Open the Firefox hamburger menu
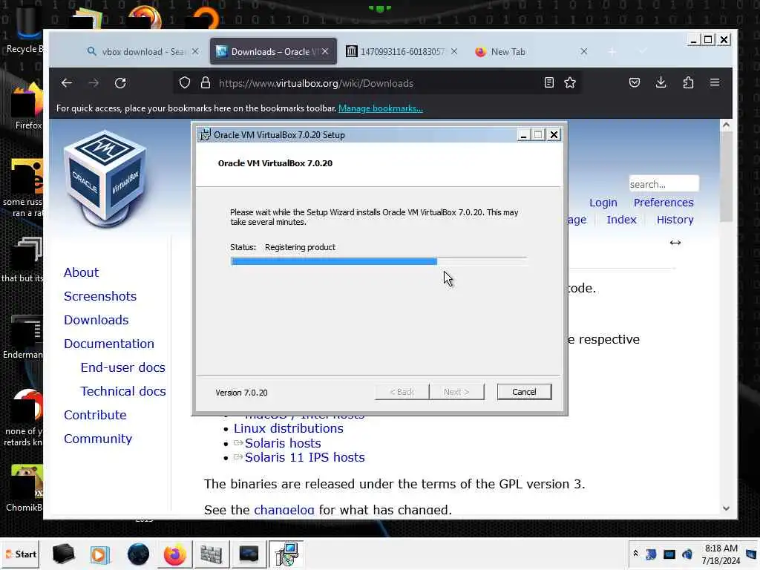Screen dimensions: 760x570 coord(715,82)
